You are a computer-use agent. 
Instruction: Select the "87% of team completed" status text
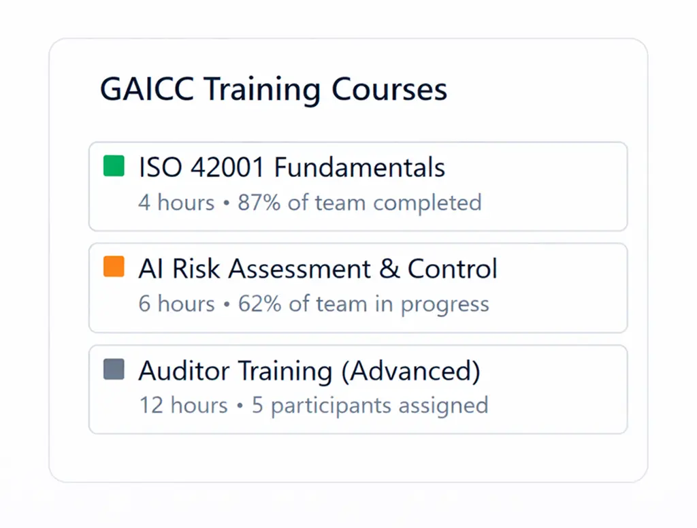tap(359, 202)
